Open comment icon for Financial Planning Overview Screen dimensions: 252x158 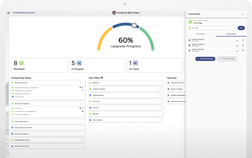pos(83,90)
